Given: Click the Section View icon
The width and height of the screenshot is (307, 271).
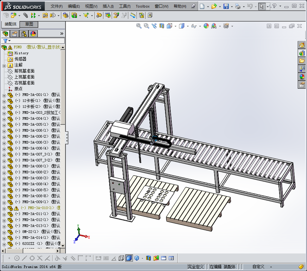Looking at the screenshot, I should 162,26.
